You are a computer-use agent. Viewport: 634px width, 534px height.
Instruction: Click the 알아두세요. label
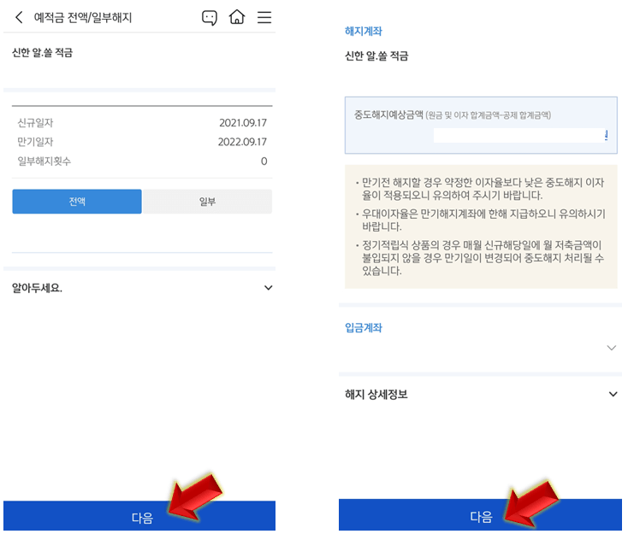(37, 288)
